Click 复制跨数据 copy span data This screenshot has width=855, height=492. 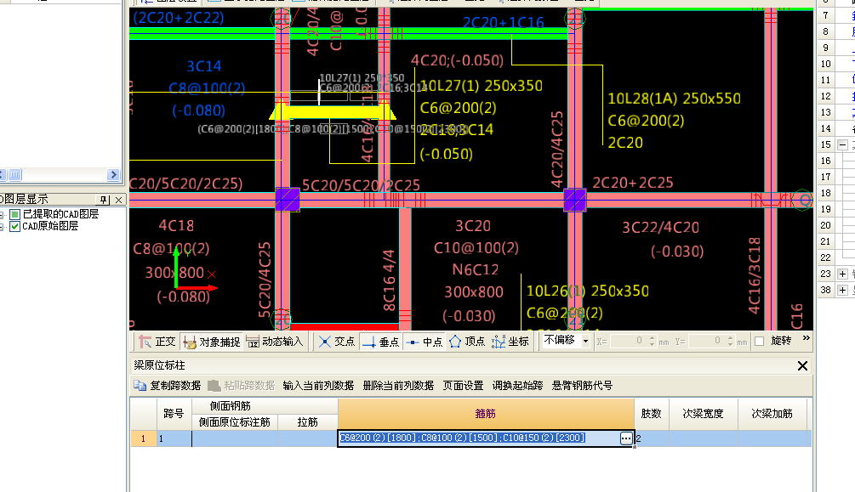pyautogui.click(x=168, y=386)
